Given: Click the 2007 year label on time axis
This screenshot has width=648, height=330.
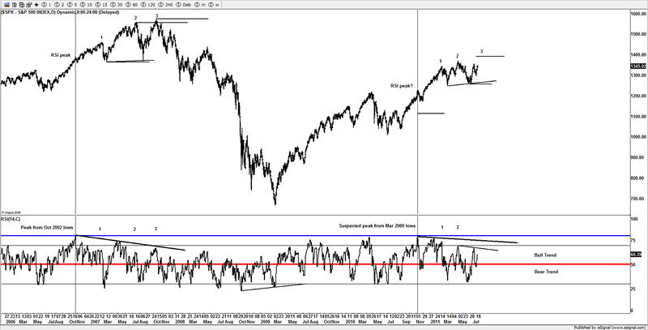Looking at the screenshot, I should [95, 321].
